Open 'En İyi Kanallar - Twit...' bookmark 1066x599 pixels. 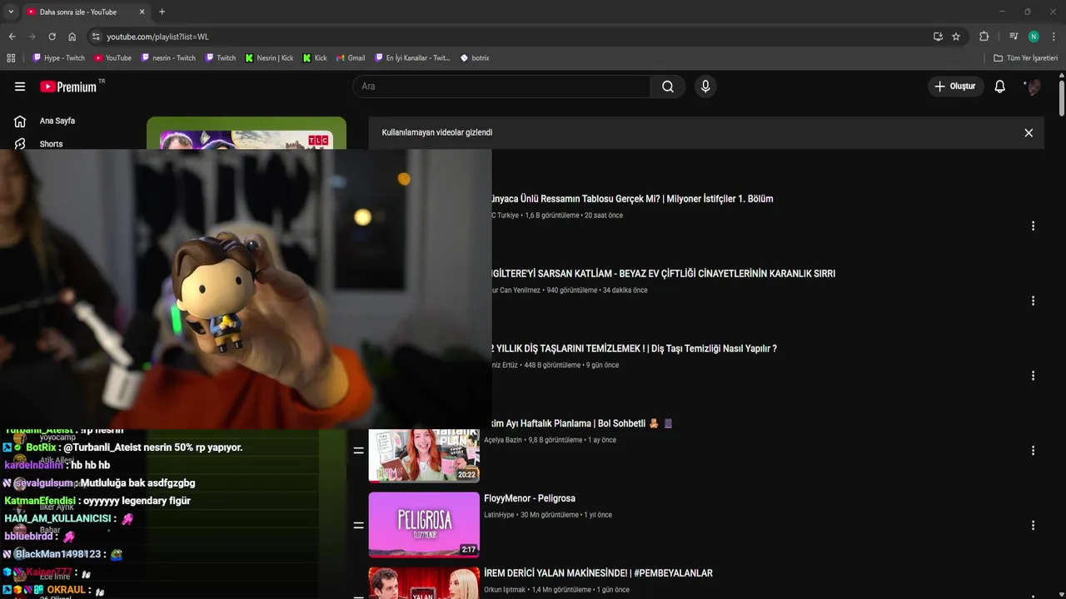pos(411,58)
